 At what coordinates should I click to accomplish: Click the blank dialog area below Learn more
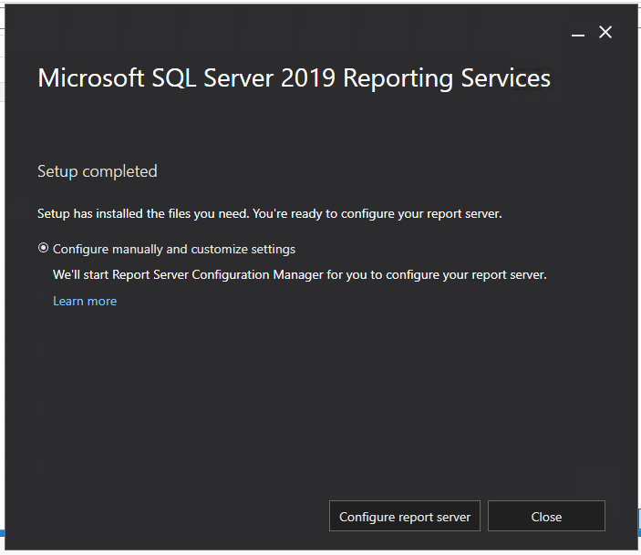[274, 401]
